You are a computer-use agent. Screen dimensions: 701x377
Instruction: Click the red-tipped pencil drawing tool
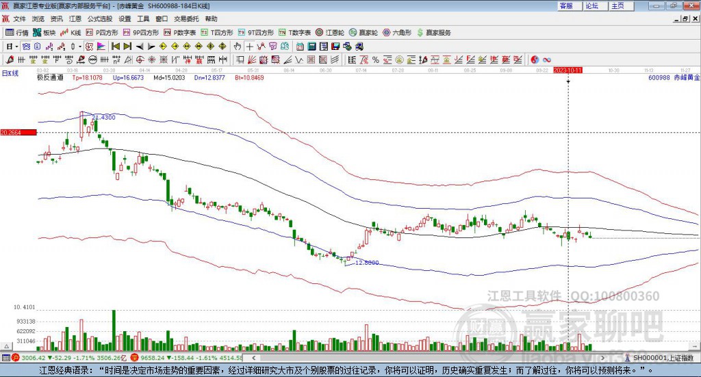[x=10, y=60]
